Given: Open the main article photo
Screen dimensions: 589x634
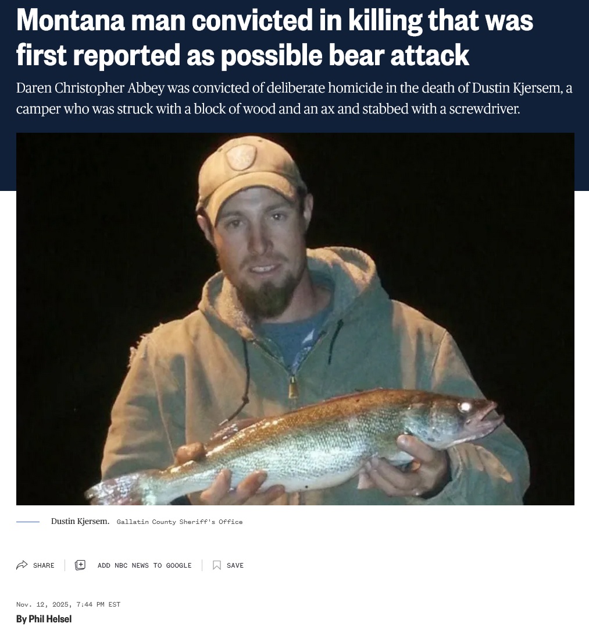Looking at the screenshot, I should [295, 319].
